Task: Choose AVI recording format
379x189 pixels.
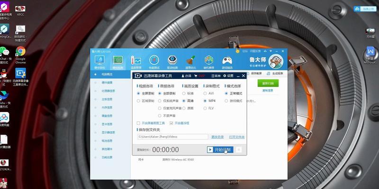Action: [209, 93]
